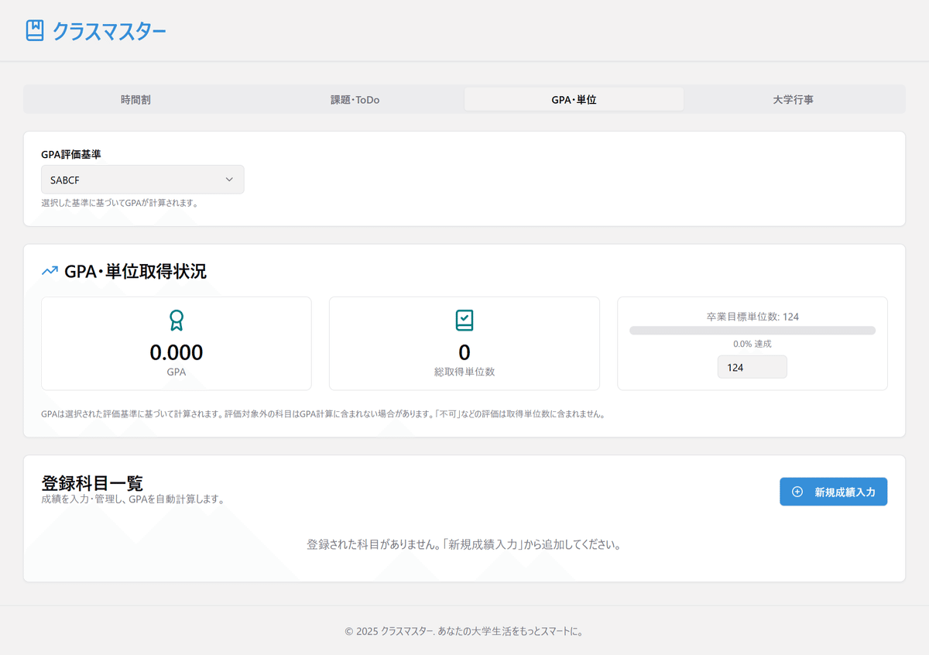Click the total credits value 0
This screenshot has width=929, height=655.
[464, 352]
